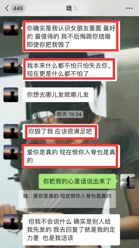Tap avatar beside 爱你是真的 message

click(11, 152)
